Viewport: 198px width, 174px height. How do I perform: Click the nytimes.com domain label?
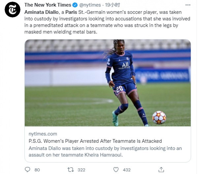tap(43, 134)
